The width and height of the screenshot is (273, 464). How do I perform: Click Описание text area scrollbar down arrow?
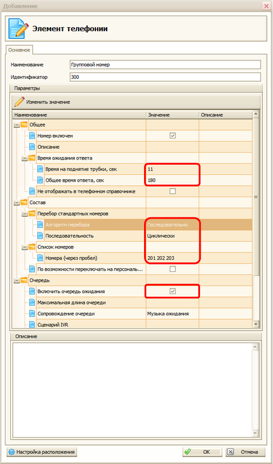256,434
